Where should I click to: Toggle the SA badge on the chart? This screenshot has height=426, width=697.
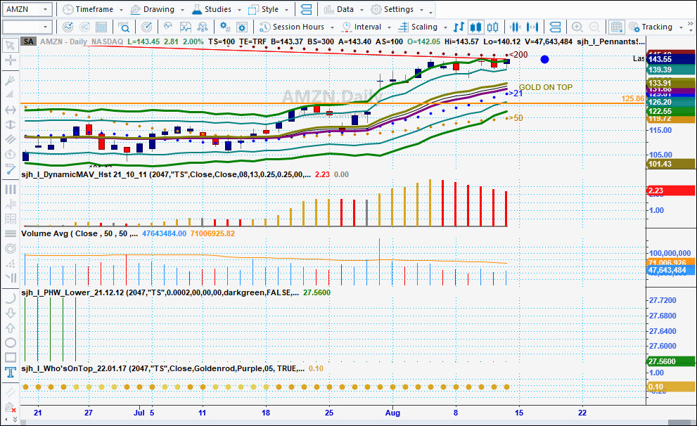click(28, 41)
